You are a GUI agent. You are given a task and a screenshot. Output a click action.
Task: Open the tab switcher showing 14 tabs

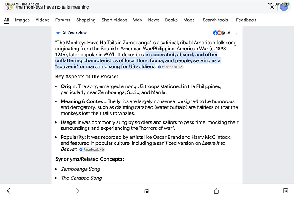pyautogui.click(x=285, y=191)
